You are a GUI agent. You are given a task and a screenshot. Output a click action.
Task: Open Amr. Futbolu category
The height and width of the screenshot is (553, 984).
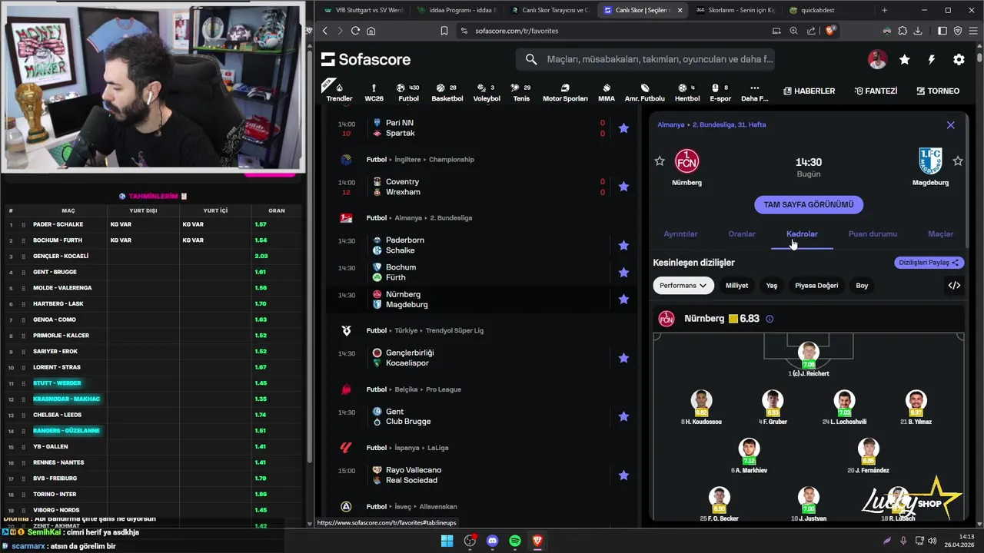coord(645,91)
